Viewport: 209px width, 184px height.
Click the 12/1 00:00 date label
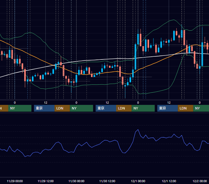click(x=138, y=181)
